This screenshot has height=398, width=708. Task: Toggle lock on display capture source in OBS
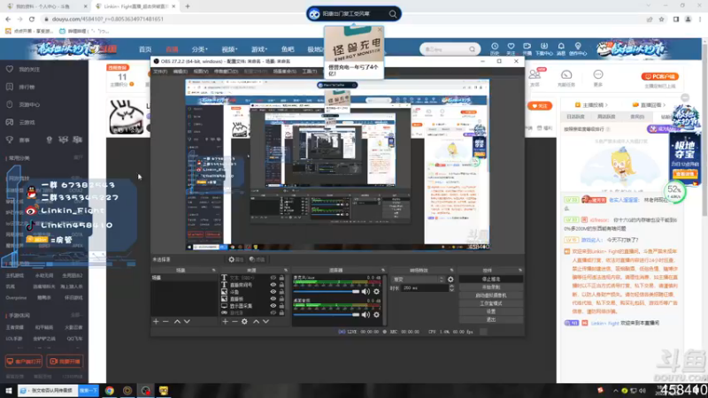click(281, 305)
